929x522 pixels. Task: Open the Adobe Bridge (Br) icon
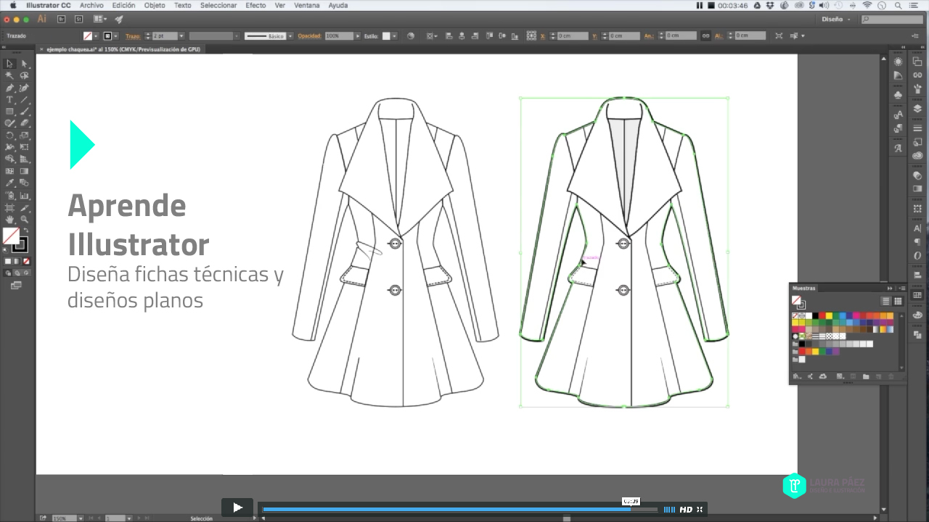(x=60, y=20)
